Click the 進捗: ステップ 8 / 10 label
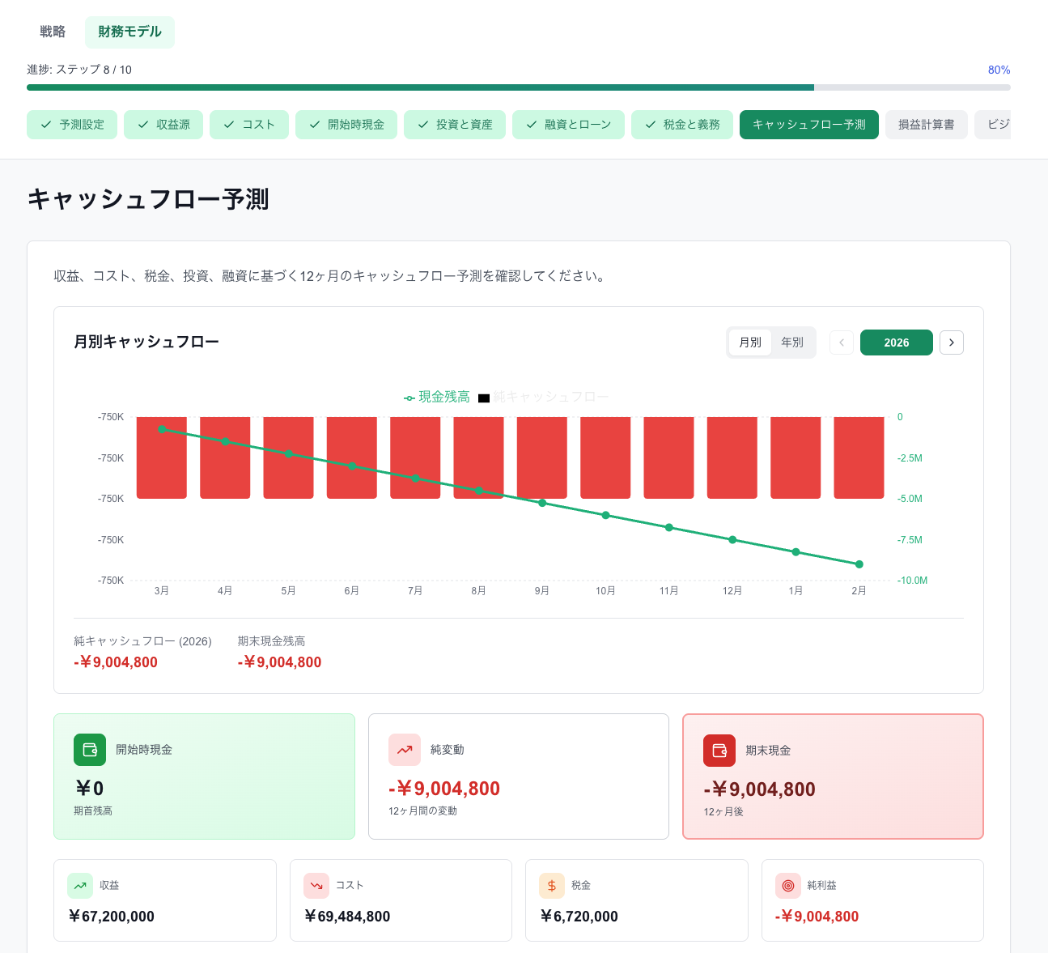This screenshot has height=953, width=1048. tap(79, 70)
